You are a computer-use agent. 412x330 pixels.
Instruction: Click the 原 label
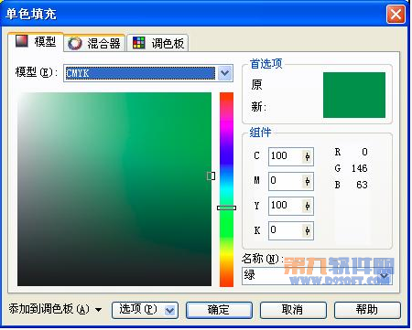(256, 84)
